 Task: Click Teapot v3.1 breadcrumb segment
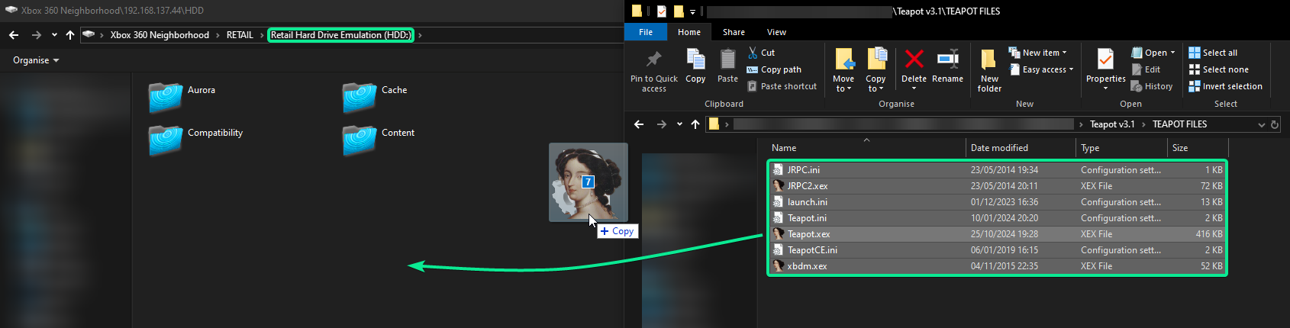pos(1112,124)
